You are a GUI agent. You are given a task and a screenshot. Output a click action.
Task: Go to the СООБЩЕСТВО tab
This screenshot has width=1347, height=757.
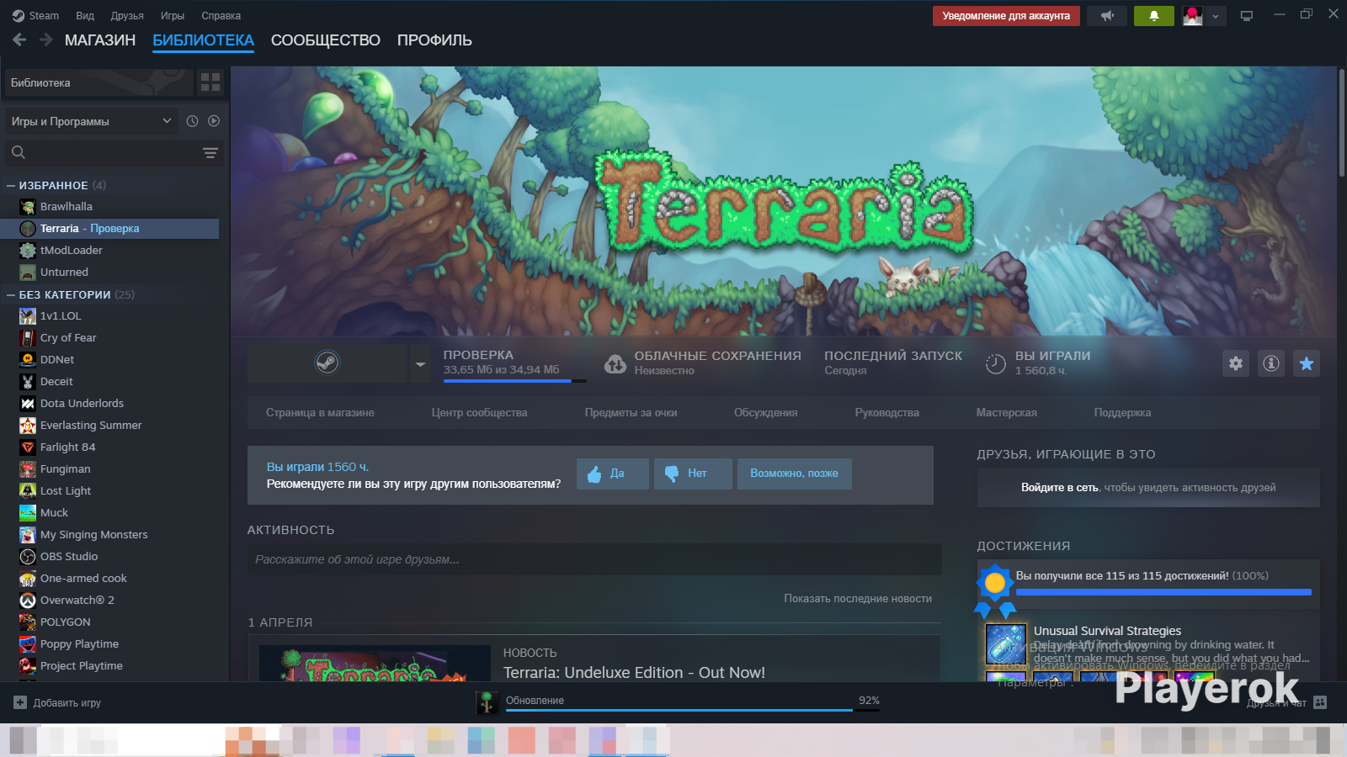pos(326,40)
